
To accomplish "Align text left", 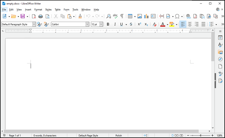I will [183, 24].
